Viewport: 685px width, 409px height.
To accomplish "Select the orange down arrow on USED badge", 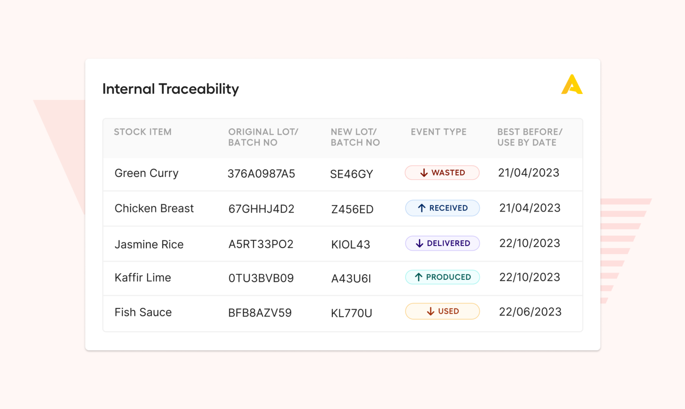I will click(430, 311).
